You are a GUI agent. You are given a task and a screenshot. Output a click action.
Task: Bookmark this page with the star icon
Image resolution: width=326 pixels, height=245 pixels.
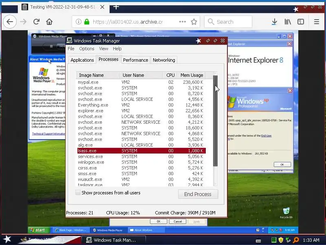coord(194,22)
